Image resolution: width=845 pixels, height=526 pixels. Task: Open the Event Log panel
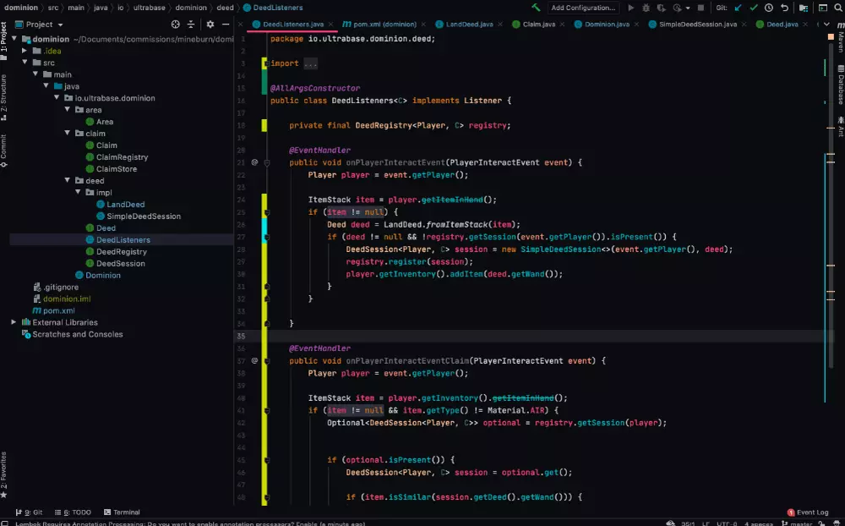(807, 512)
